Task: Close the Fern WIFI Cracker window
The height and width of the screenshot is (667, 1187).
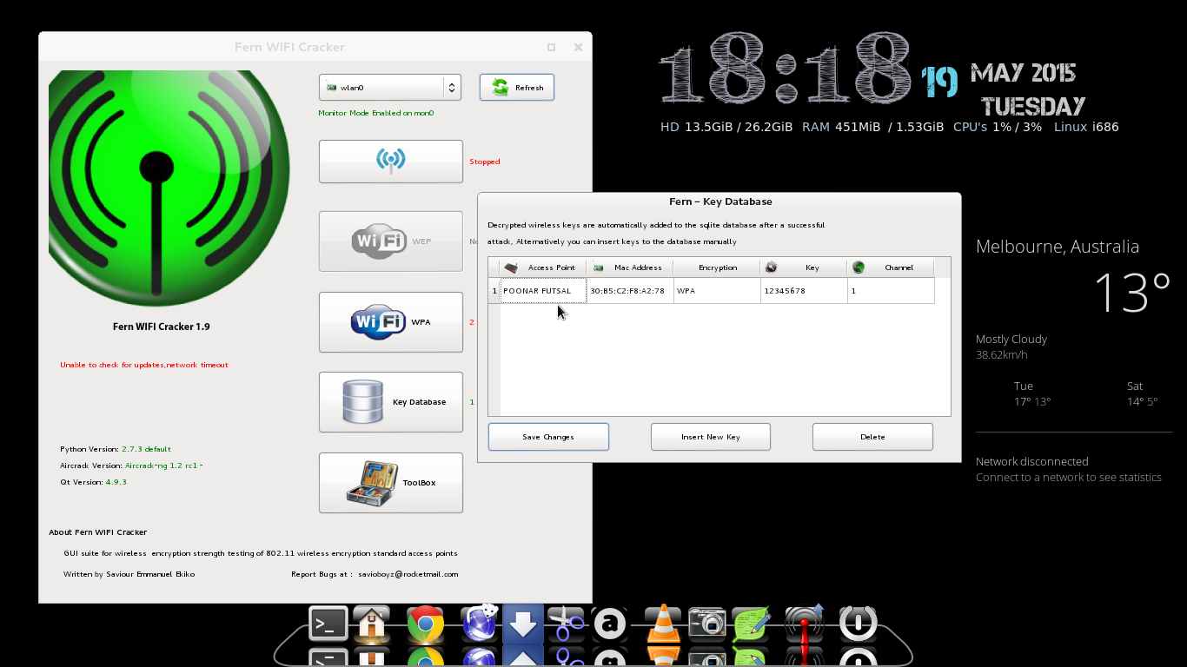Action: click(x=578, y=48)
